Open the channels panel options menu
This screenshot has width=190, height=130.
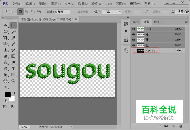pyautogui.click(x=186, y=22)
